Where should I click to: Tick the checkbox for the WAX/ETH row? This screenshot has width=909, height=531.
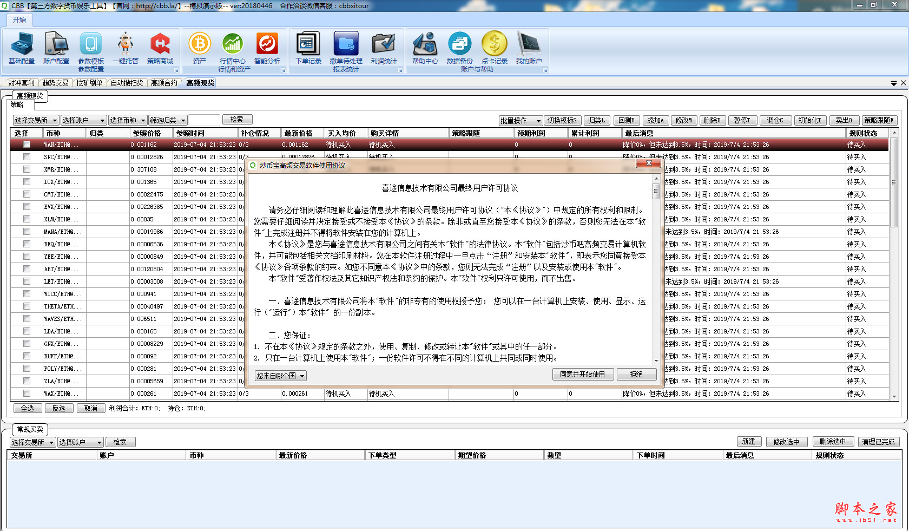[27, 394]
